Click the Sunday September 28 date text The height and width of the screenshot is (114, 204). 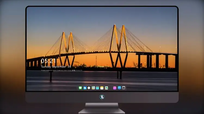[56, 67]
